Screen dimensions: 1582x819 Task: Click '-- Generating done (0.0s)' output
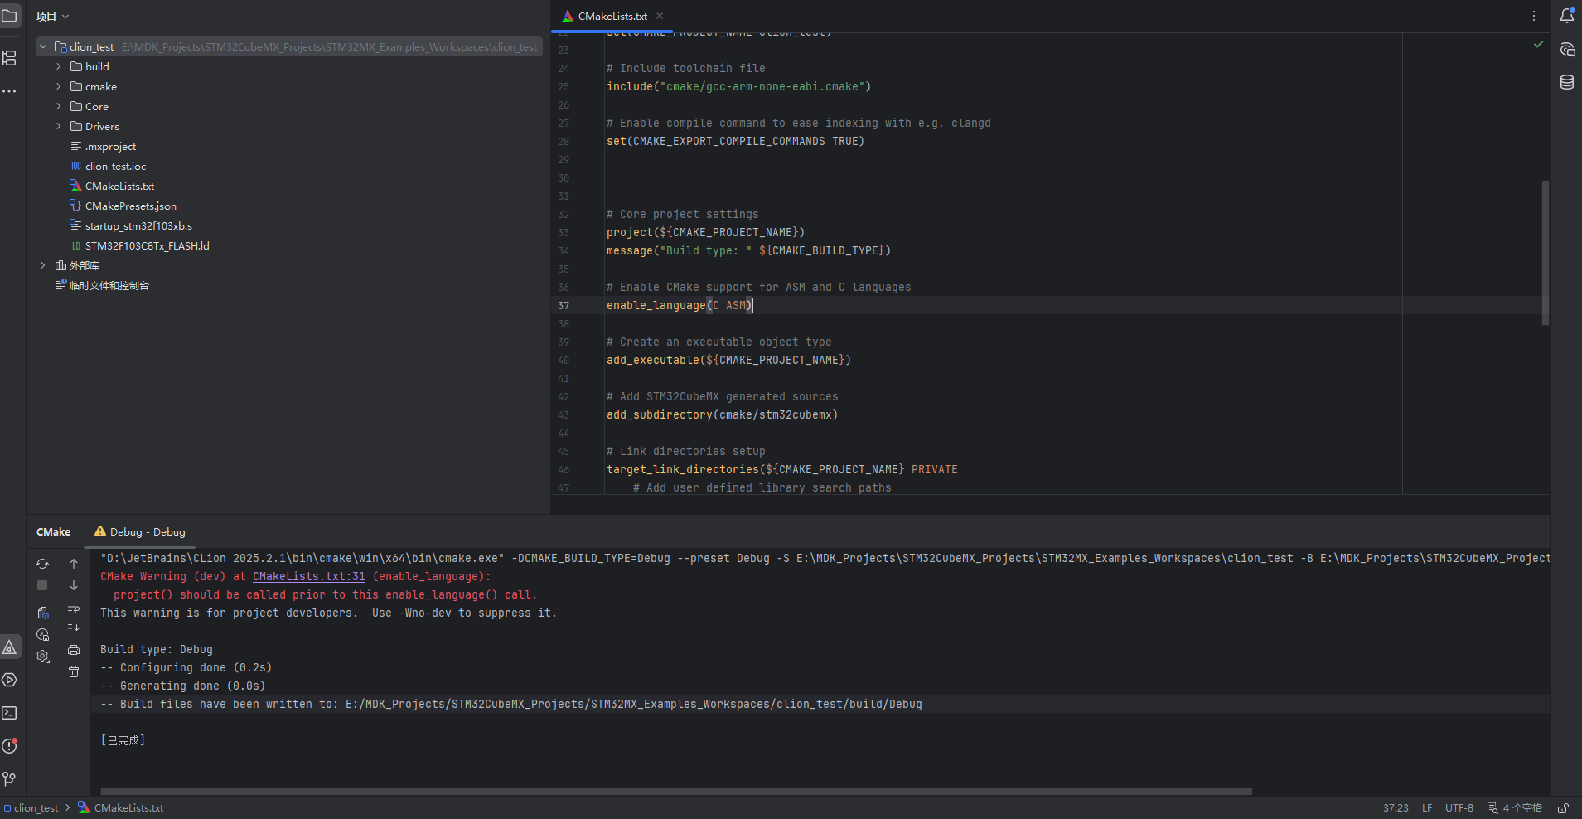[183, 686]
